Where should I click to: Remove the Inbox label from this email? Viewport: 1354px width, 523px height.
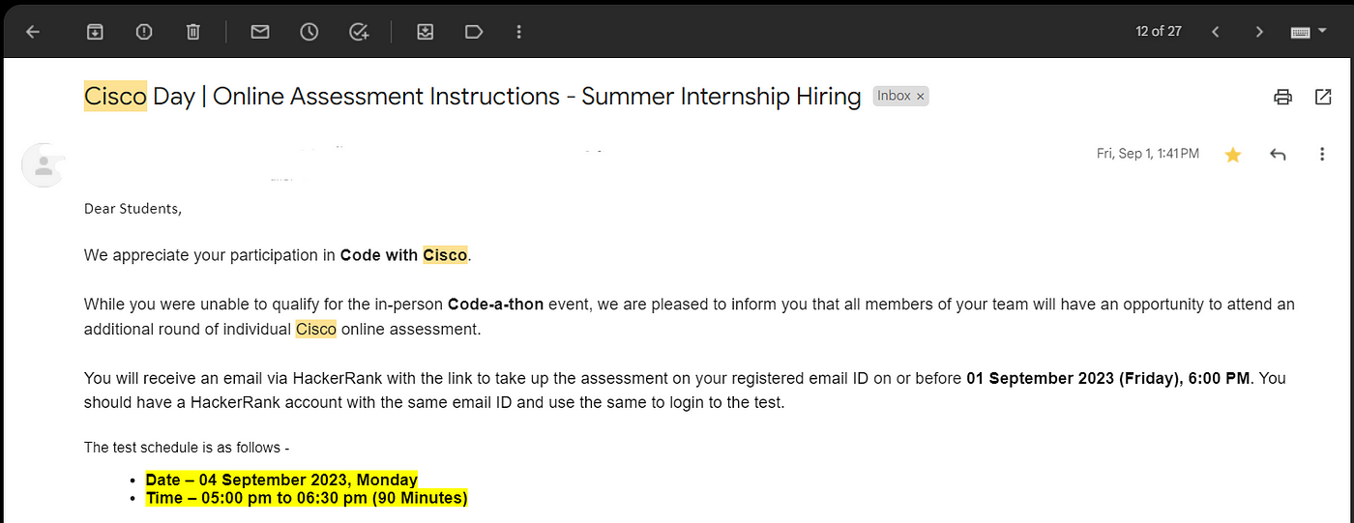point(921,96)
